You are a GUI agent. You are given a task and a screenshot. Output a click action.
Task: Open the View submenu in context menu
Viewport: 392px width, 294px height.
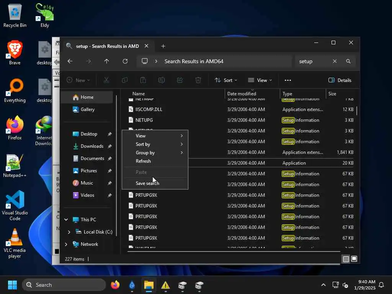[x=155, y=136]
